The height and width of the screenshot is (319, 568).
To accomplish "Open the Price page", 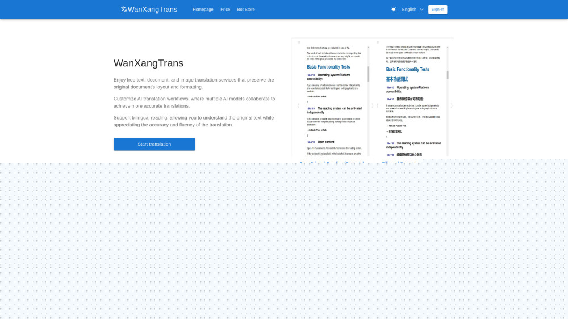I will (225, 10).
